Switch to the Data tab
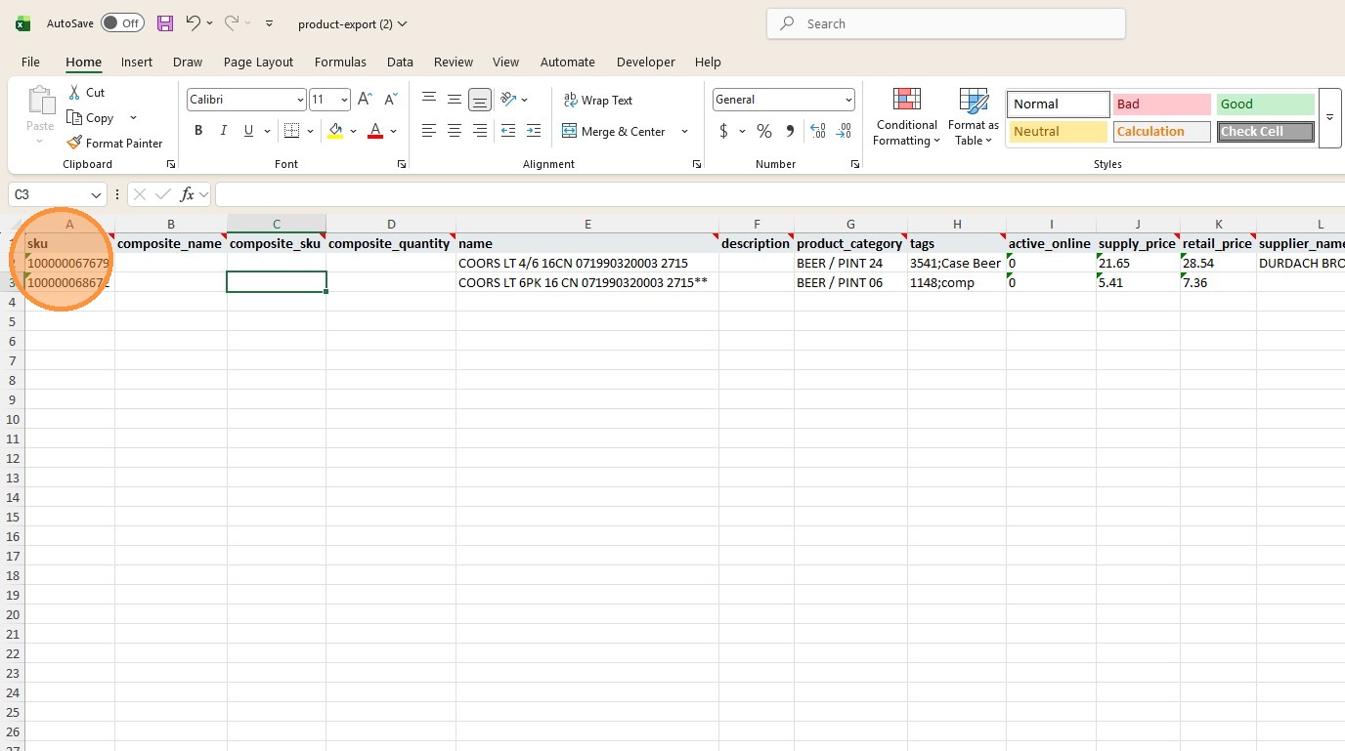1345x751 pixels. pos(400,62)
